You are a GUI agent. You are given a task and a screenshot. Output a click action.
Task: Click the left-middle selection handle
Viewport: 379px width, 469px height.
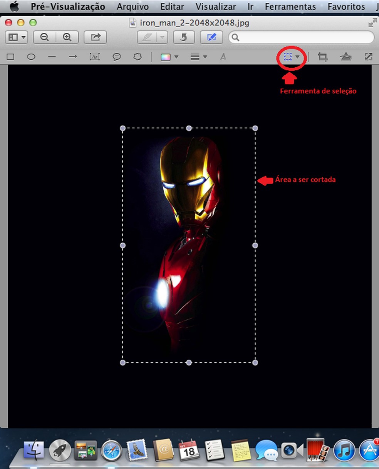123,245
